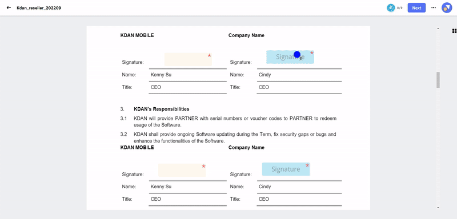This screenshot has height=219, width=457.
Task: Open the user avatar profile menu
Action: 446,8
